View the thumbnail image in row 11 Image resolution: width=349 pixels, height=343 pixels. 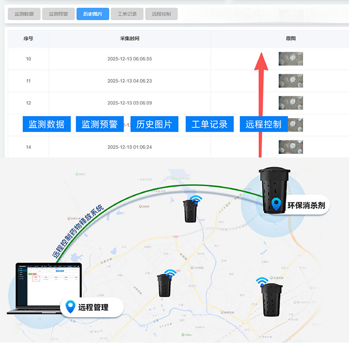[x=291, y=81]
